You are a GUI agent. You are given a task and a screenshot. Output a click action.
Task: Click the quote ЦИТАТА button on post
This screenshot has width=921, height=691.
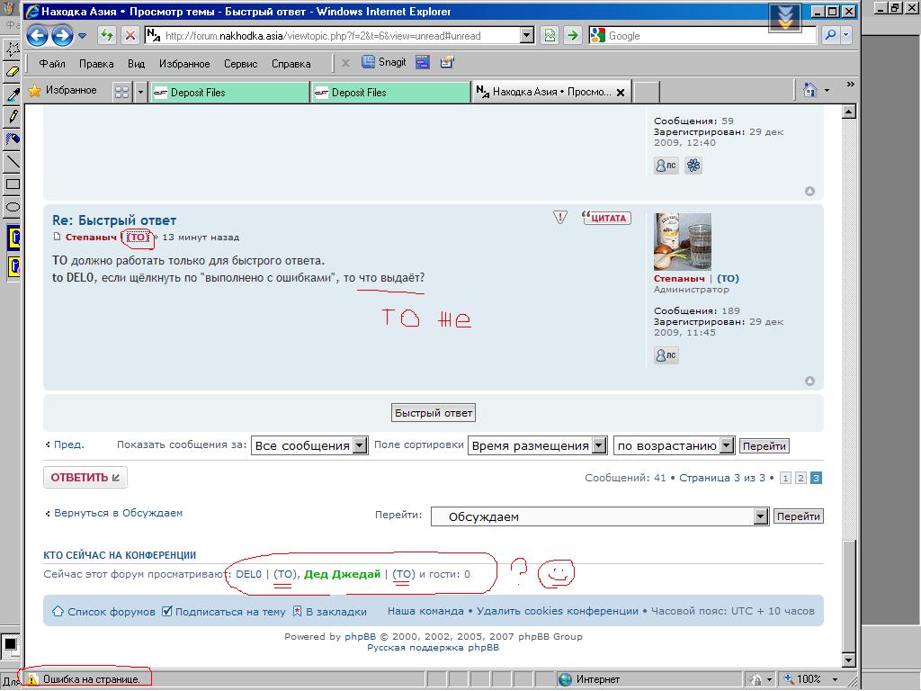point(607,218)
